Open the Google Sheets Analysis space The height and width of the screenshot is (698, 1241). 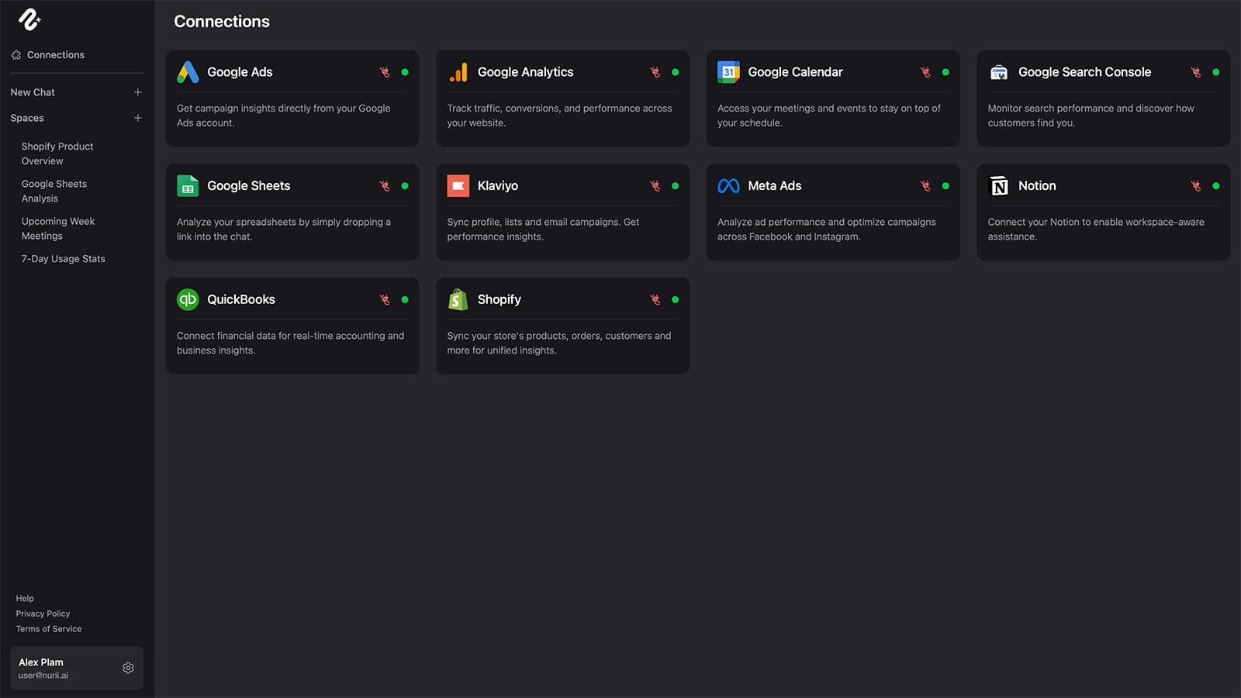tap(54, 191)
